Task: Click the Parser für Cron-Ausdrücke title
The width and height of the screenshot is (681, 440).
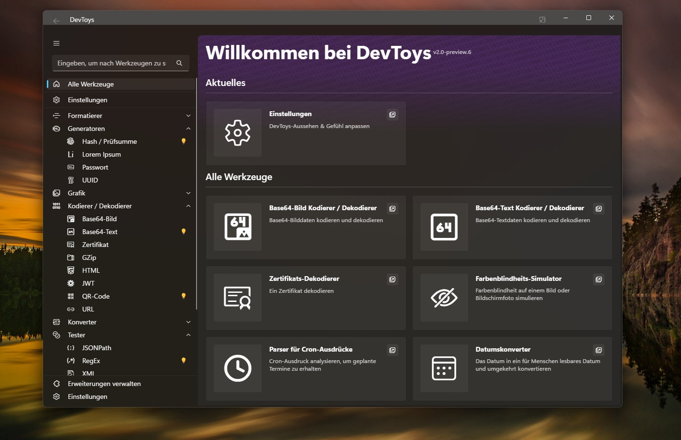Action: coord(311,349)
